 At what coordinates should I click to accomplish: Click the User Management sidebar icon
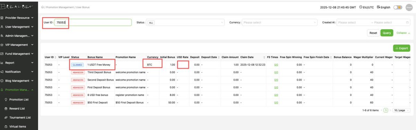(x=2, y=26)
